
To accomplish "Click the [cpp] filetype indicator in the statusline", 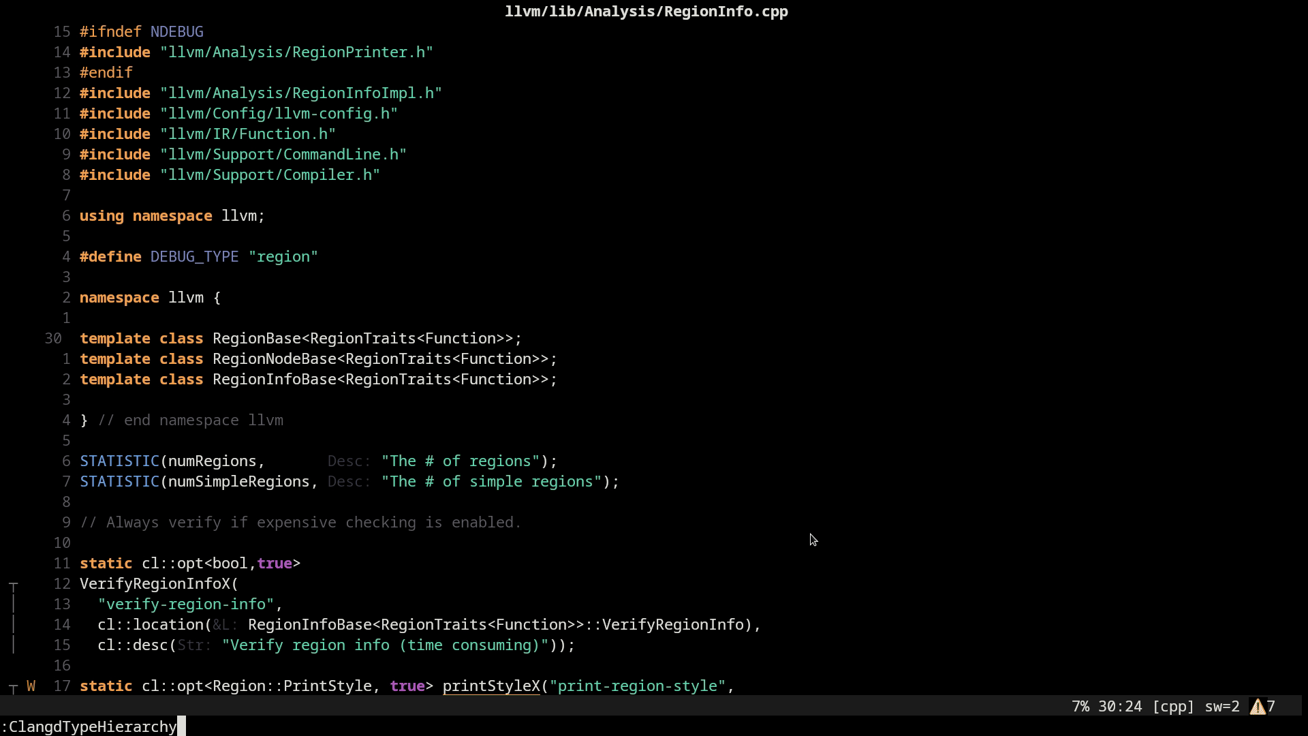I will click(1174, 707).
